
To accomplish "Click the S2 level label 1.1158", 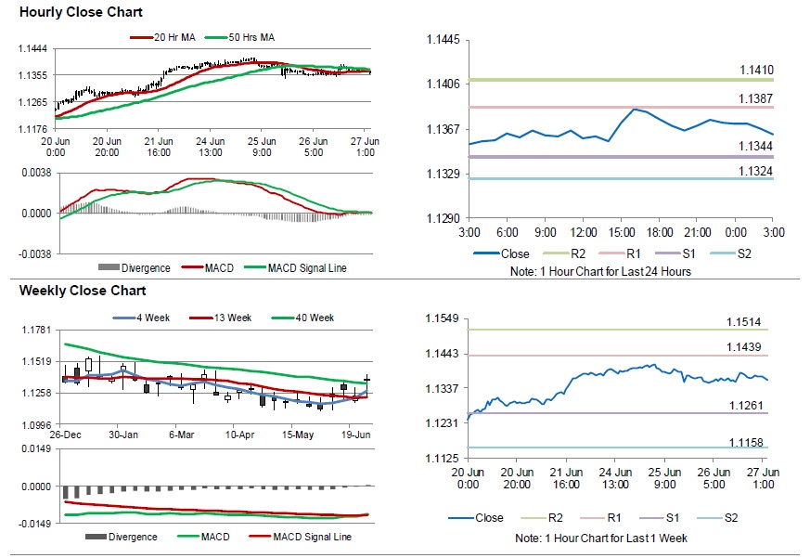I will click(746, 443).
